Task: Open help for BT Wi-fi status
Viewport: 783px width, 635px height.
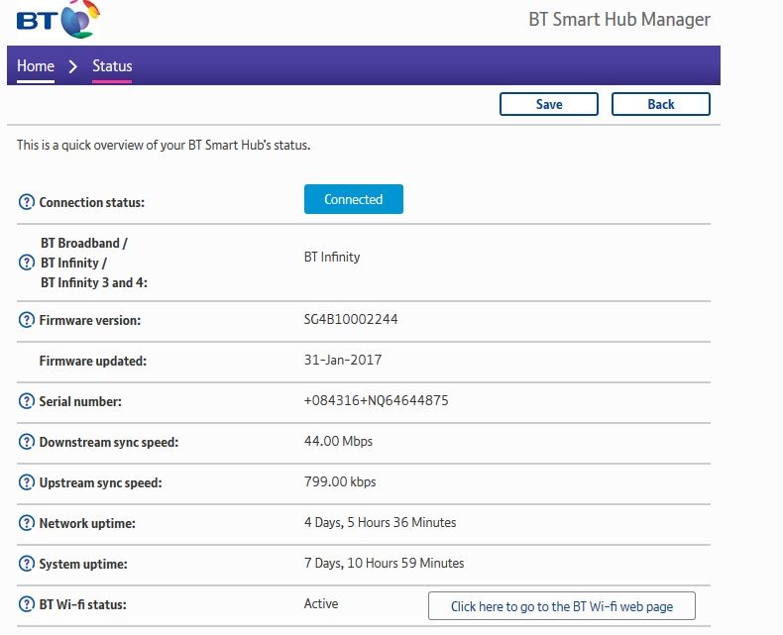Action: click(x=27, y=604)
